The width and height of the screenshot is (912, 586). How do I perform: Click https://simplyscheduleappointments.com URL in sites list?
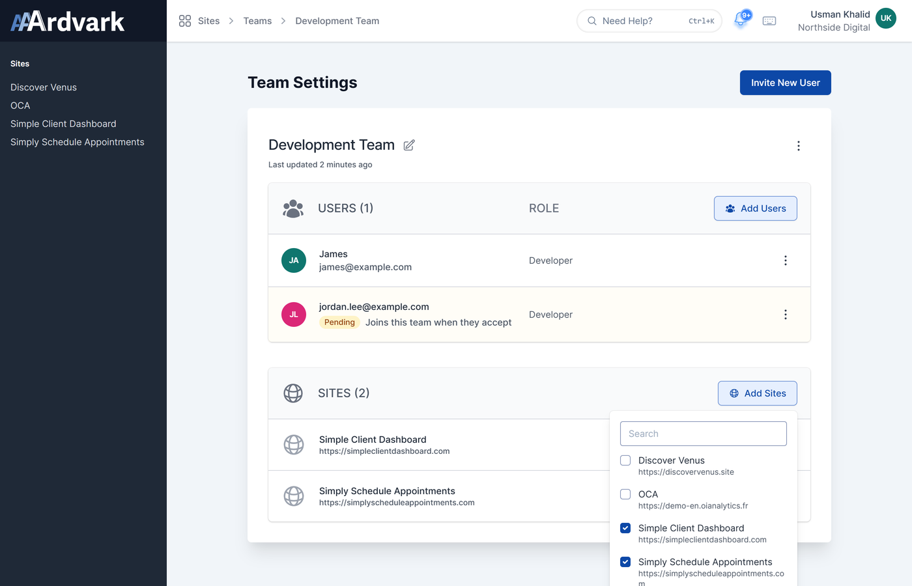pos(397,503)
